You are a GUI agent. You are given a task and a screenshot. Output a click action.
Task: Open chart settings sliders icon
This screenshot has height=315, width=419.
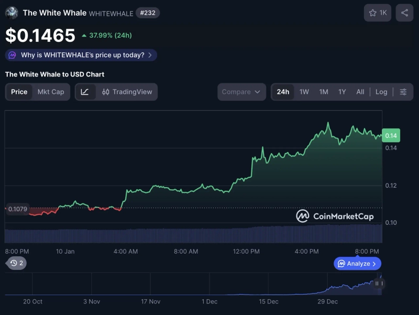pos(403,92)
